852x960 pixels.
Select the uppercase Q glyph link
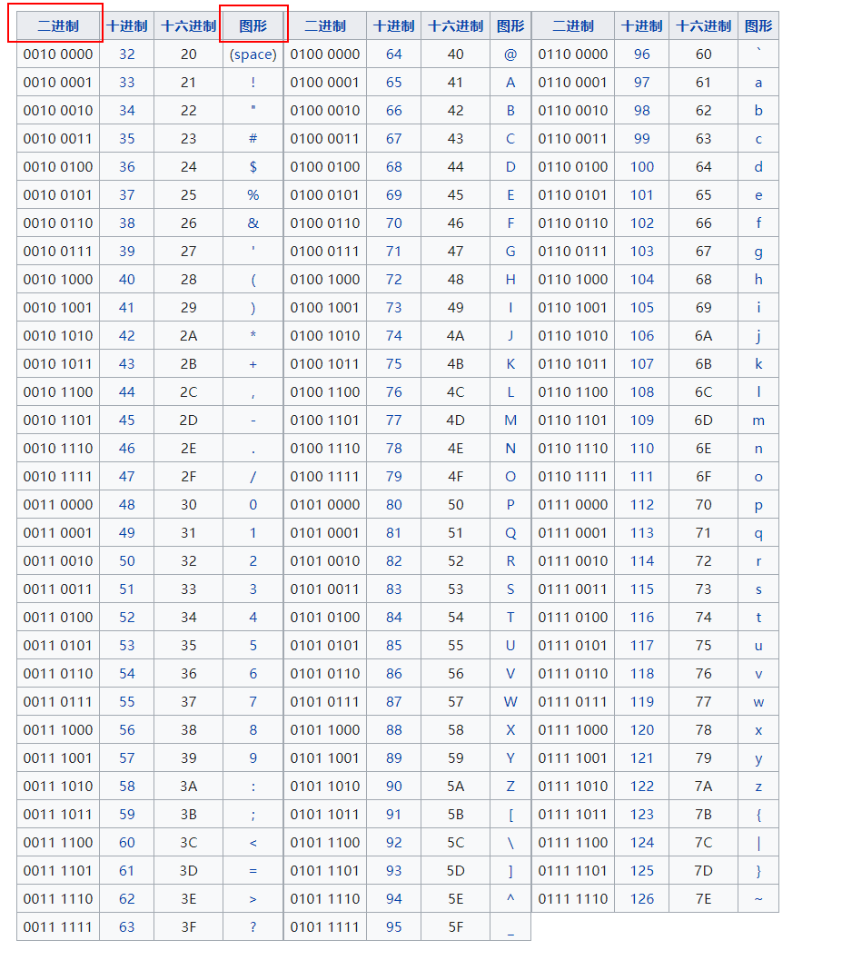[x=510, y=533]
